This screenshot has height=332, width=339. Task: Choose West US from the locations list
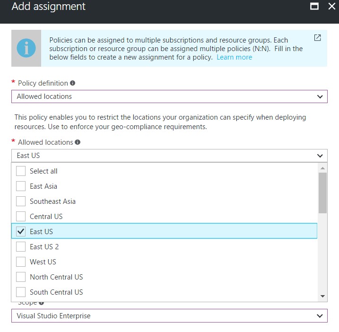click(21, 262)
